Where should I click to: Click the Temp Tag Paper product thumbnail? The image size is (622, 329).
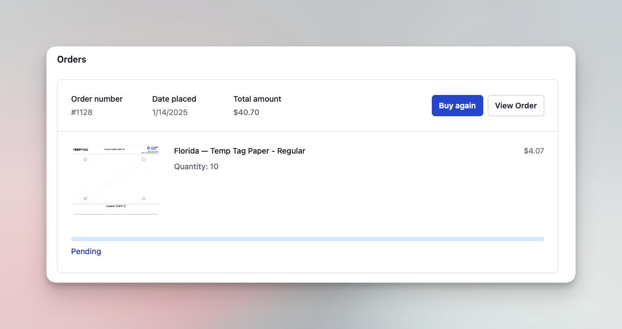pos(115,179)
